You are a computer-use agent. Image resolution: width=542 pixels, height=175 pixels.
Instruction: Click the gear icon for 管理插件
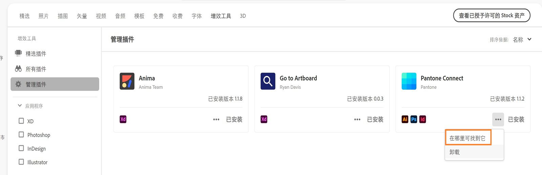18,84
